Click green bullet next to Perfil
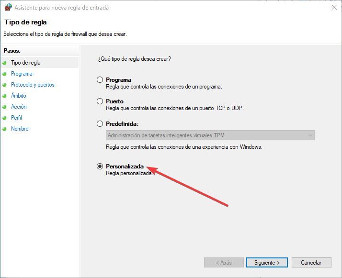Screen dimensions: 342x278 tap(5, 118)
